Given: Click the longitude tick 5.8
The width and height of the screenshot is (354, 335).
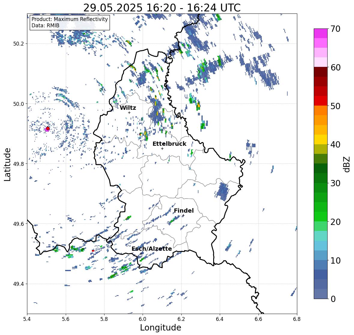Looking at the screenshot, I should click(104, 319).
